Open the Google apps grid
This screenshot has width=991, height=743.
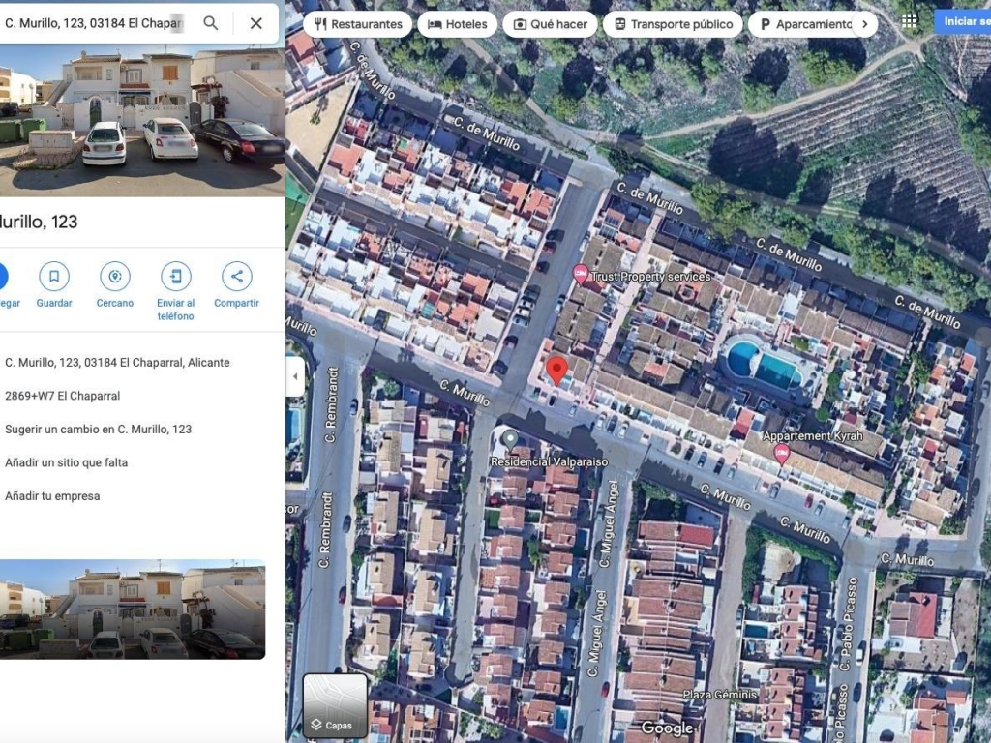[x=910, y=21]
